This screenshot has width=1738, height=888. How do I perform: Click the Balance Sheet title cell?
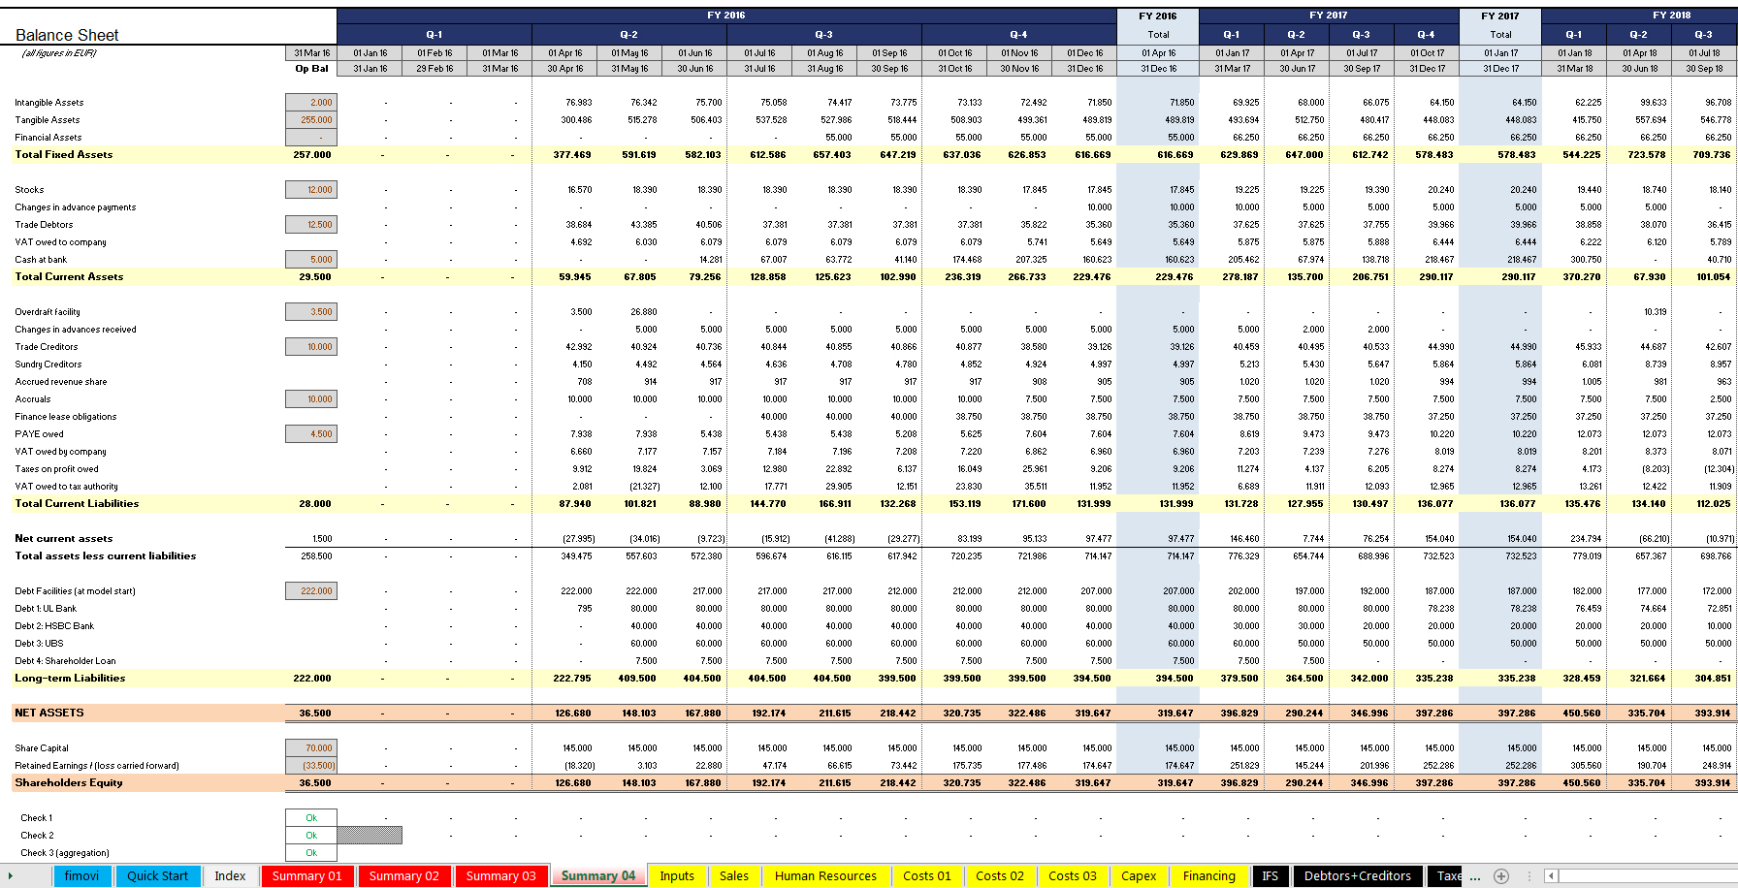[67, 35]
